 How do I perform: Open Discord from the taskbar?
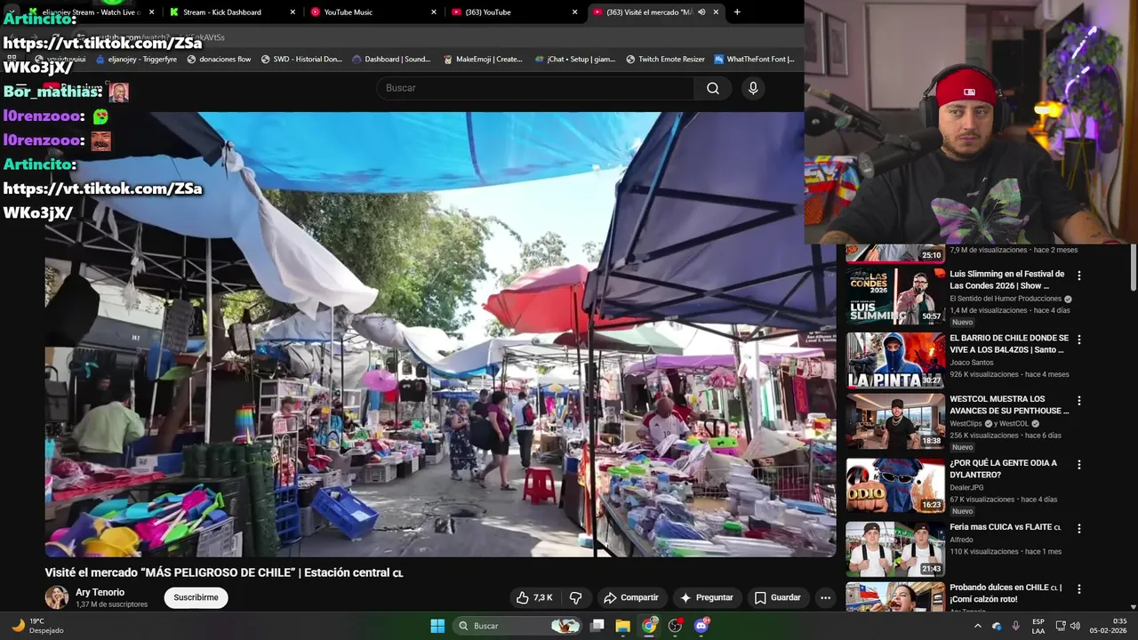(701, 626)
